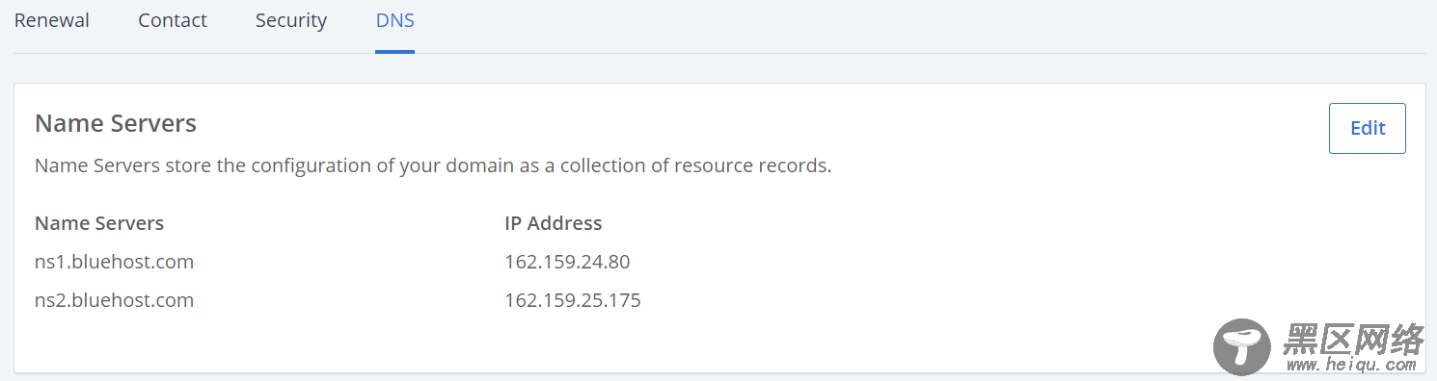Click the Edit button for Name Servers

pyautogui.click(x=1368, y=128)
